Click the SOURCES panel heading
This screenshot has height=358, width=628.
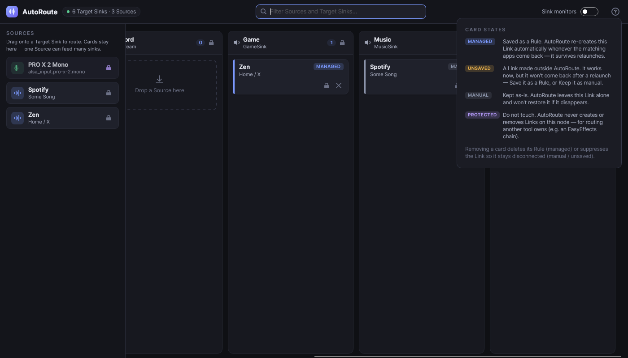[20, 33]
